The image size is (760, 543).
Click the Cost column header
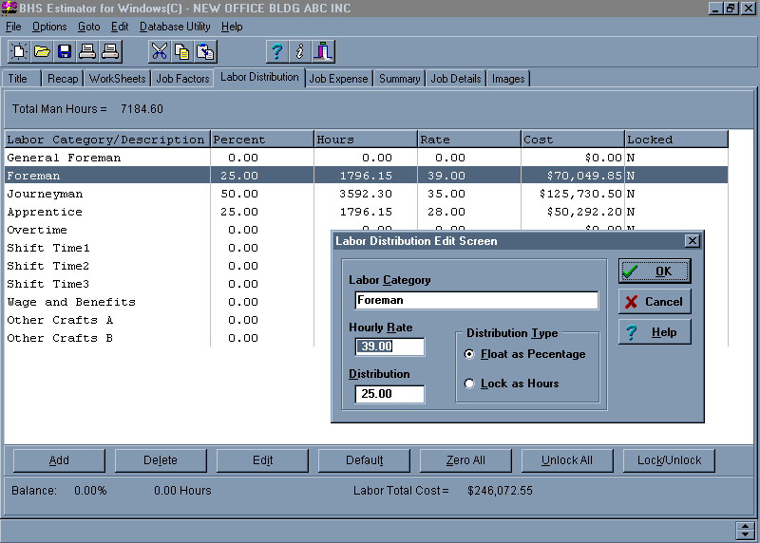pyautogui.click(x=573, y=139)
